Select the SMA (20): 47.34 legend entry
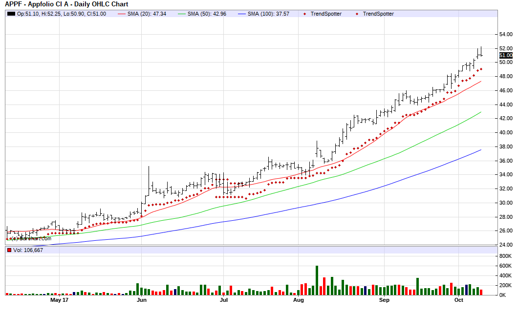518x315 pixels. pyautogui.click(x=147, y=14)
